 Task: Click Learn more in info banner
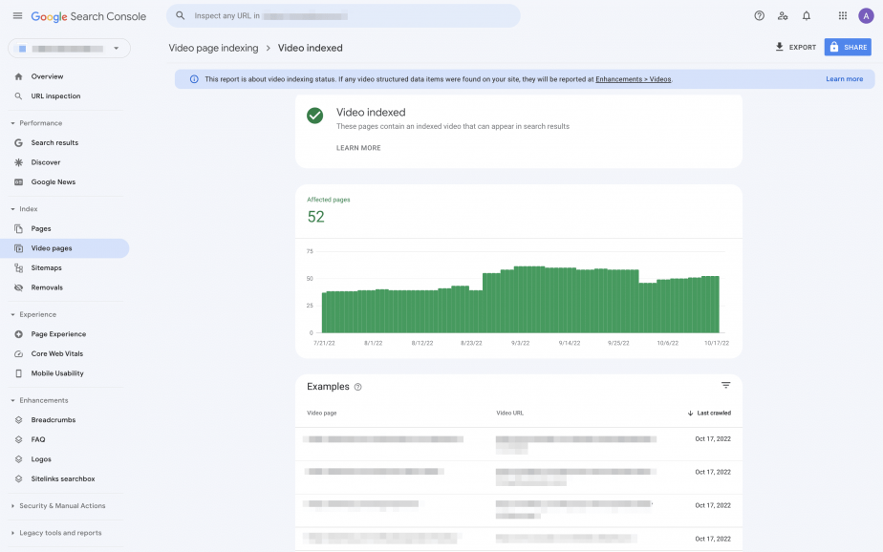coord(844,79)
